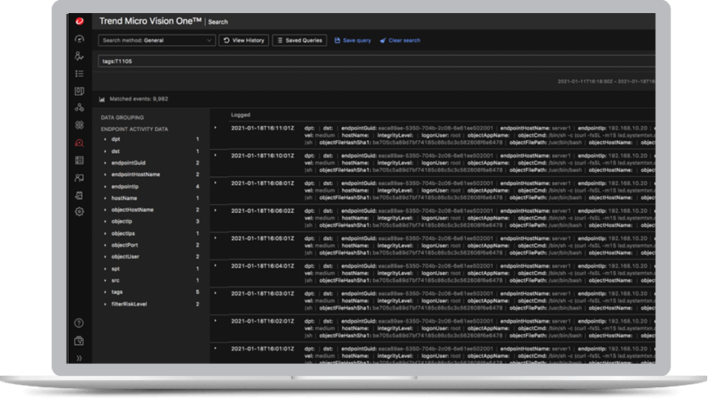Open the Saved Queries button
Screen dimensions: 708x398
[x=299, y=40]
